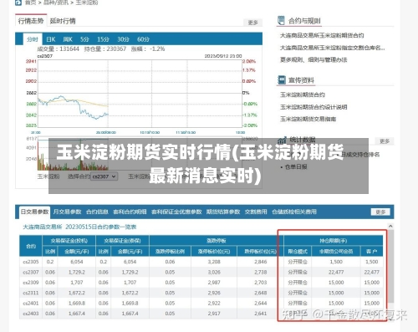Select the 日交易参数 tab
This screenshot has height=332, width=418.
click(x=34, y=212)
